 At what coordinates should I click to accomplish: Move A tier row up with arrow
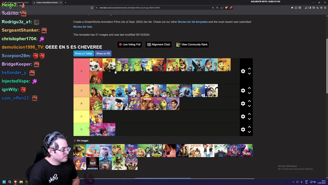[x=249, y=88]
